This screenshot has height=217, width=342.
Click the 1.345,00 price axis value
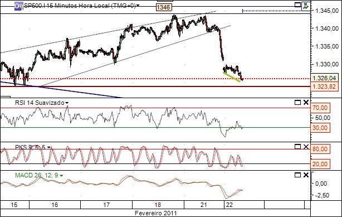pyautogui.click(x=327, y=11)
